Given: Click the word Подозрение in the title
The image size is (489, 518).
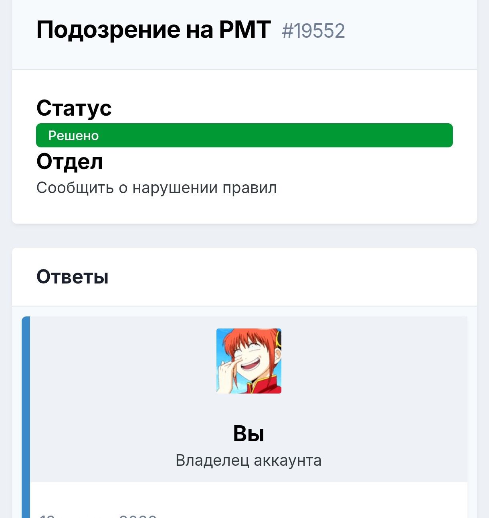Looking at the screenshot, I should 108,30.
